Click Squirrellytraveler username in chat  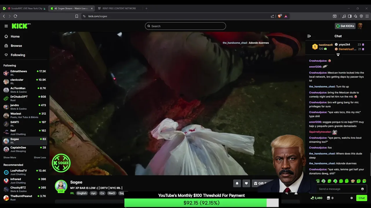tap(320, 132)
